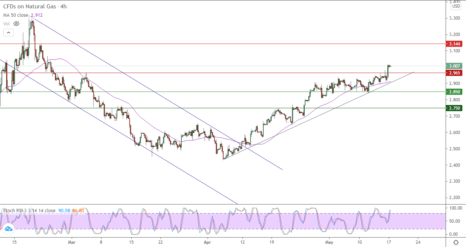Select the red 2.965 price label
Screen dimensions: 466x247
(x=455, y=73)
